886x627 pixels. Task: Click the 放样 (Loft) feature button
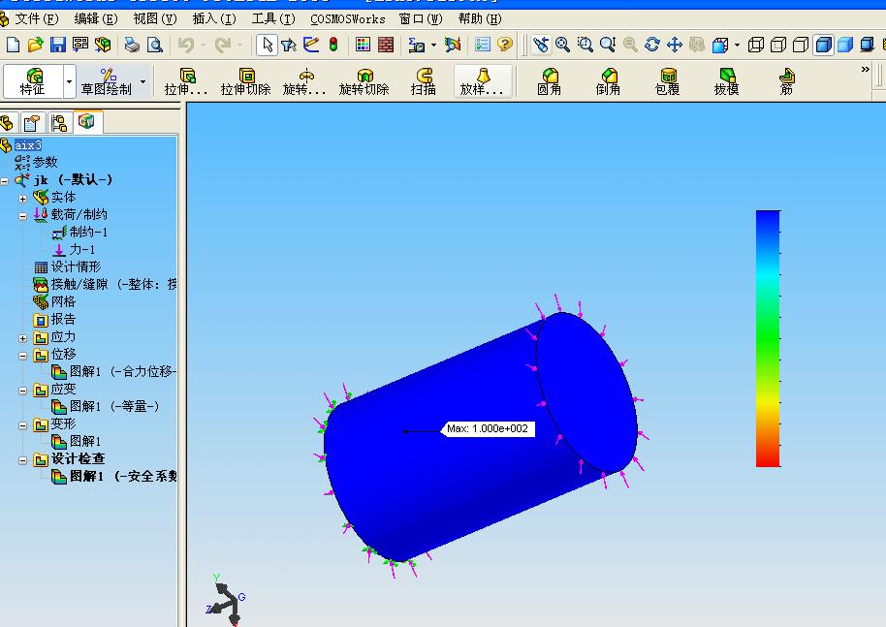482,81
